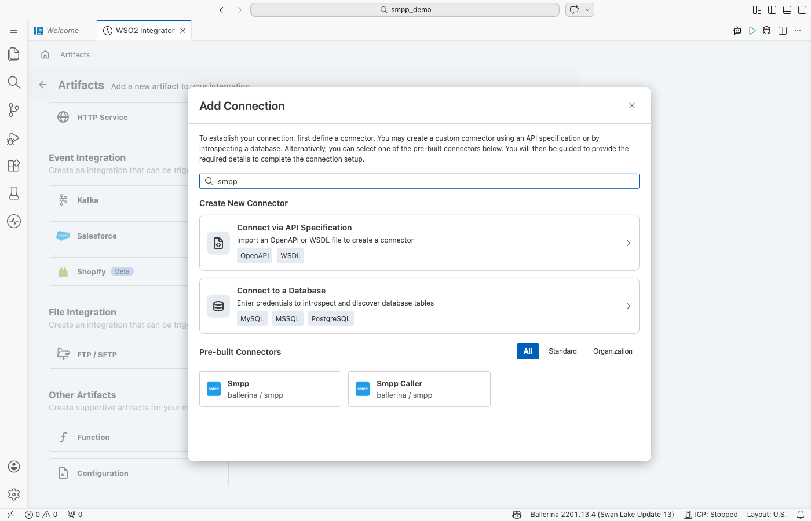Viewport: 811px width, 521px height.
Task: Open the errors and warnings status indicator
Action: click(41, 514)
